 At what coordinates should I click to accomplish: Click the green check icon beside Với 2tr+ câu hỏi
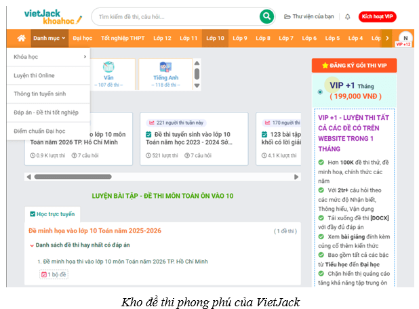click(321, 190)
